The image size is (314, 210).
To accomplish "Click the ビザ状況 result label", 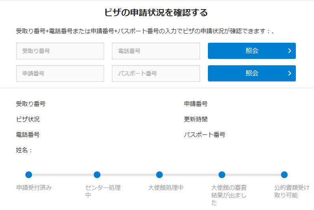I will 28,119.
